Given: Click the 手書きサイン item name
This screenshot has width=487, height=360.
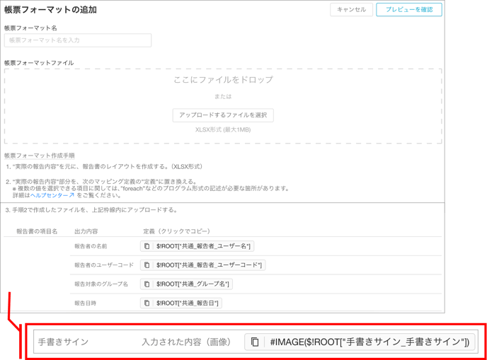Looking at the screenshot, I should pos(64,342).
